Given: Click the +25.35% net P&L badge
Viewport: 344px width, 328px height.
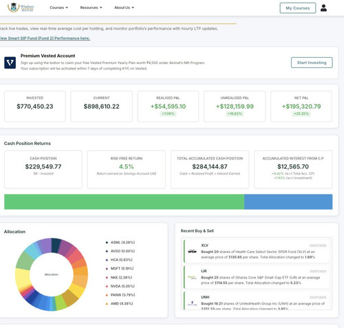Looking at the screenshot, I should click(x=301, y=113).
